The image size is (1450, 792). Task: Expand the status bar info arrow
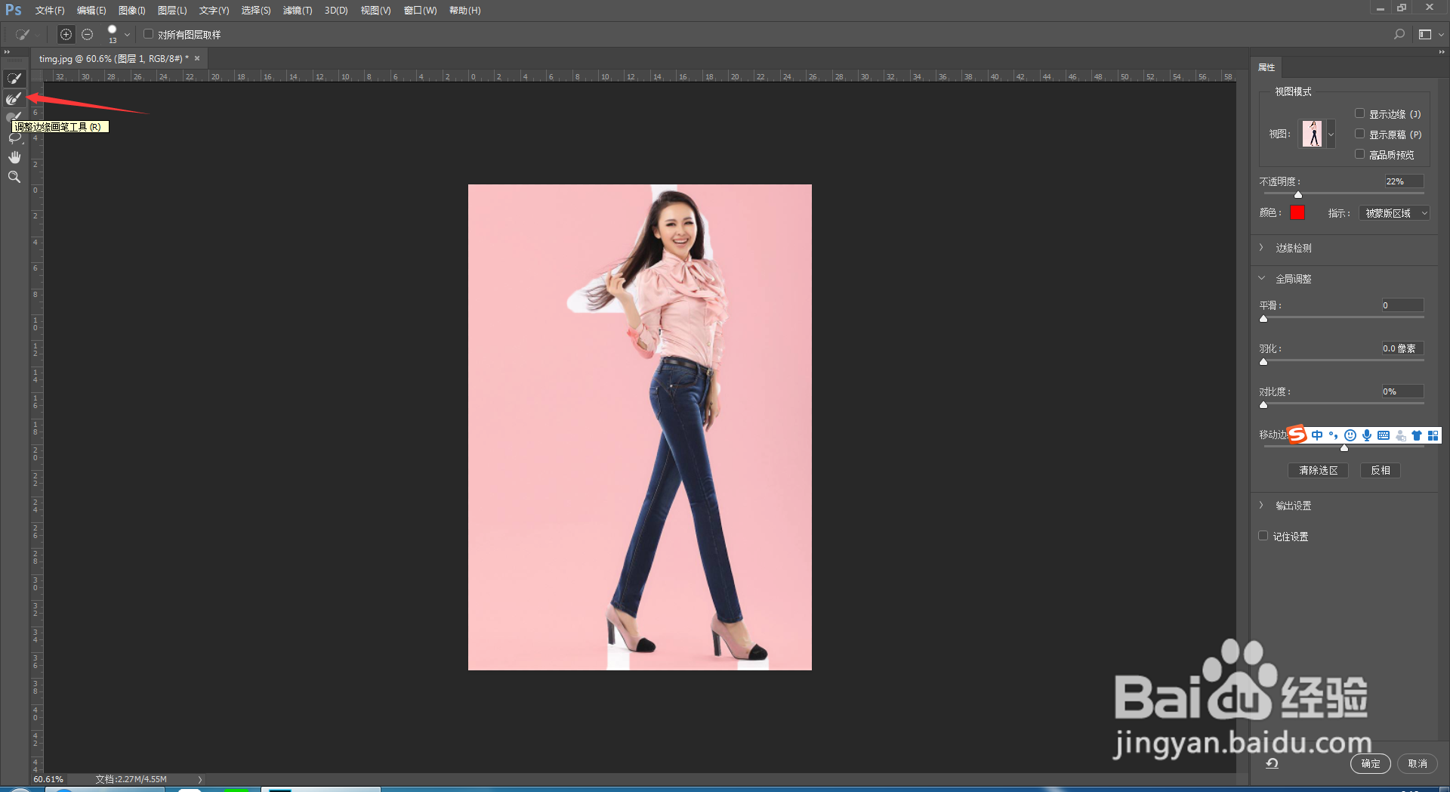(200, 779)
